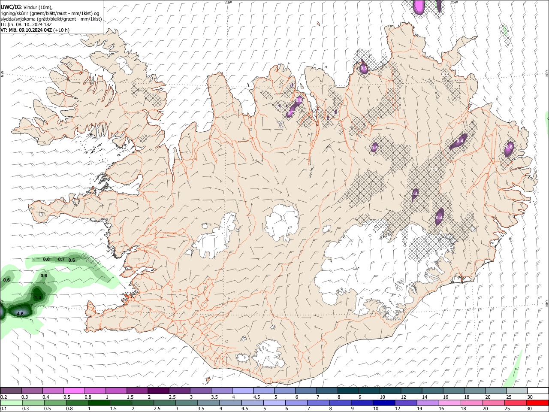
Task: Click the 'VT: Mið. 09.10.2024 04Z' valid time
Action: pyautogui.click(x=26, y=30)
